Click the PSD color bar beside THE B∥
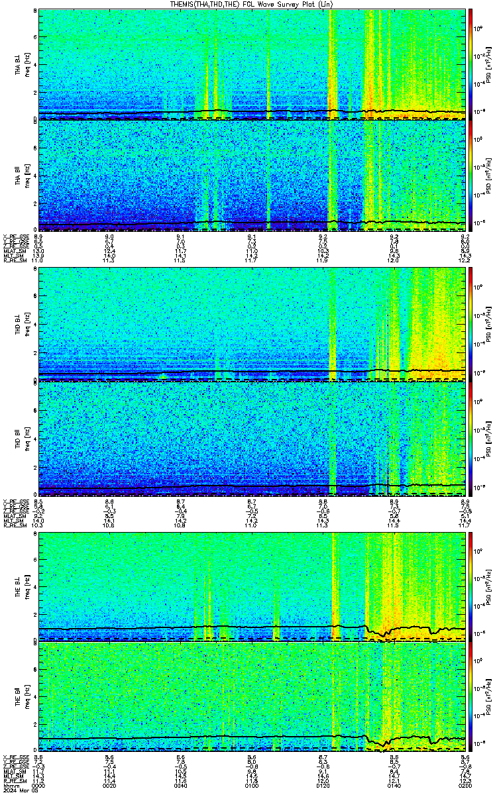 pos(470,696)
